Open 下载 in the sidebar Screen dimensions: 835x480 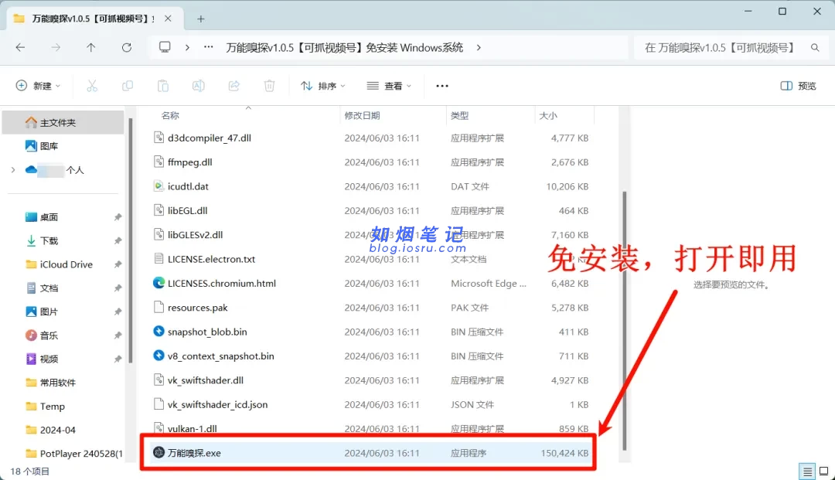[42, 240]
